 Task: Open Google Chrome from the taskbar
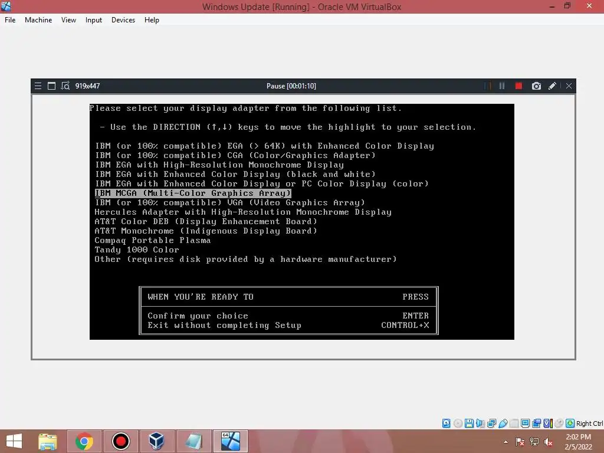click(x=84, y=441)
